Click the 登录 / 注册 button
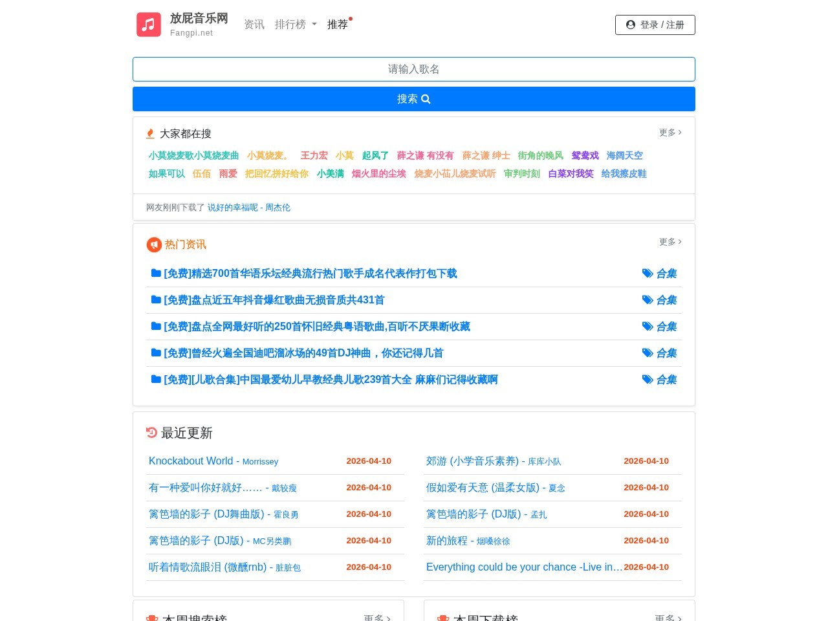Image resolution: width=828 pixels, height=621 pixels. (x=655, y=25)
